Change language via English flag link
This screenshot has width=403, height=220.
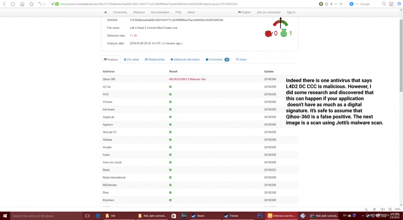(244, 12)
